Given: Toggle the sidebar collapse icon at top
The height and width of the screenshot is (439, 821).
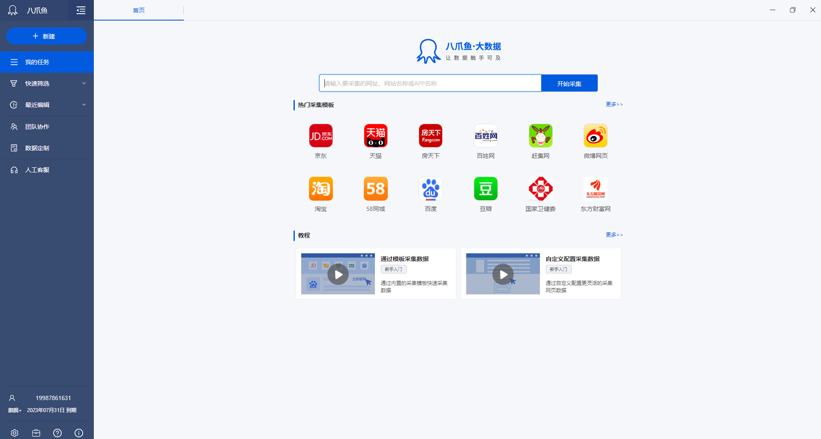Looking at the screenshot, I should 81,10.
